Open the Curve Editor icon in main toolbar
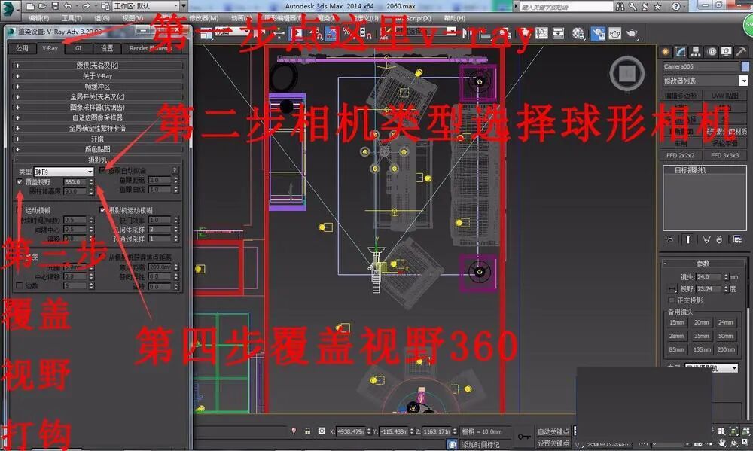The width and height of the screenshot is (753, 451). [x=541, y=33]
